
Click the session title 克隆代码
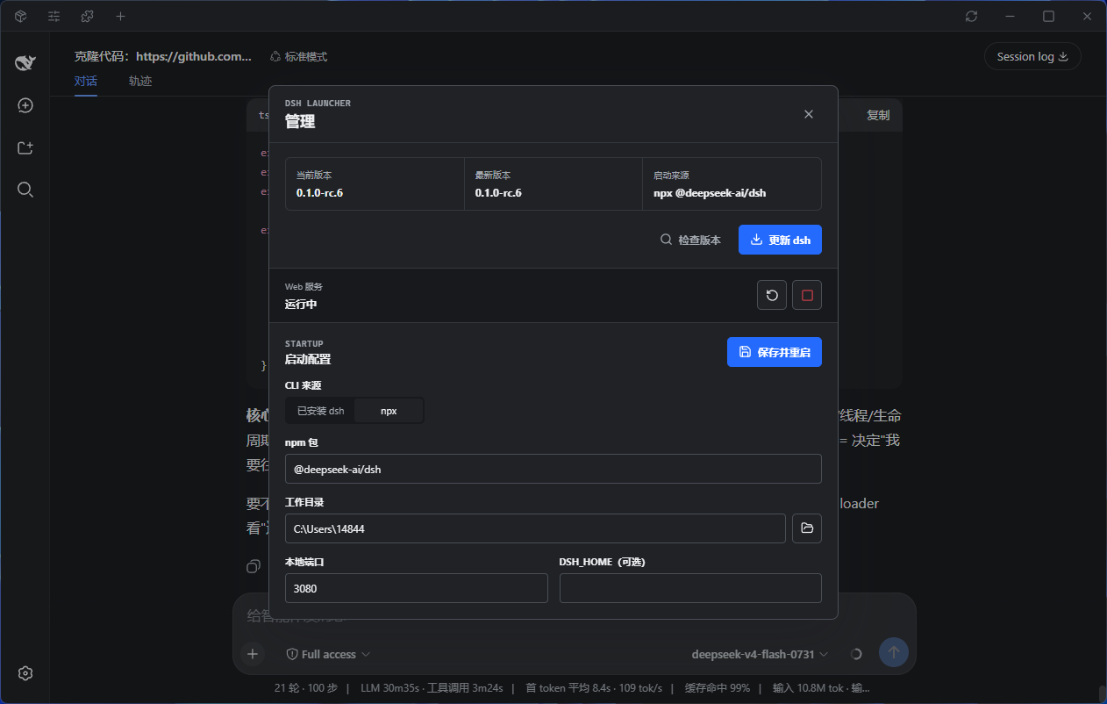pyautogui.click(x=163, y=56)
